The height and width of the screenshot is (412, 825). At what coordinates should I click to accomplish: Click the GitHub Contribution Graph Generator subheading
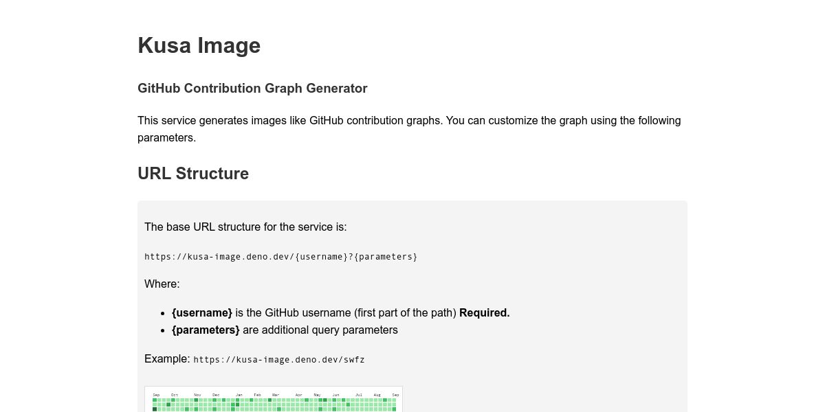(x=252, y=88)
